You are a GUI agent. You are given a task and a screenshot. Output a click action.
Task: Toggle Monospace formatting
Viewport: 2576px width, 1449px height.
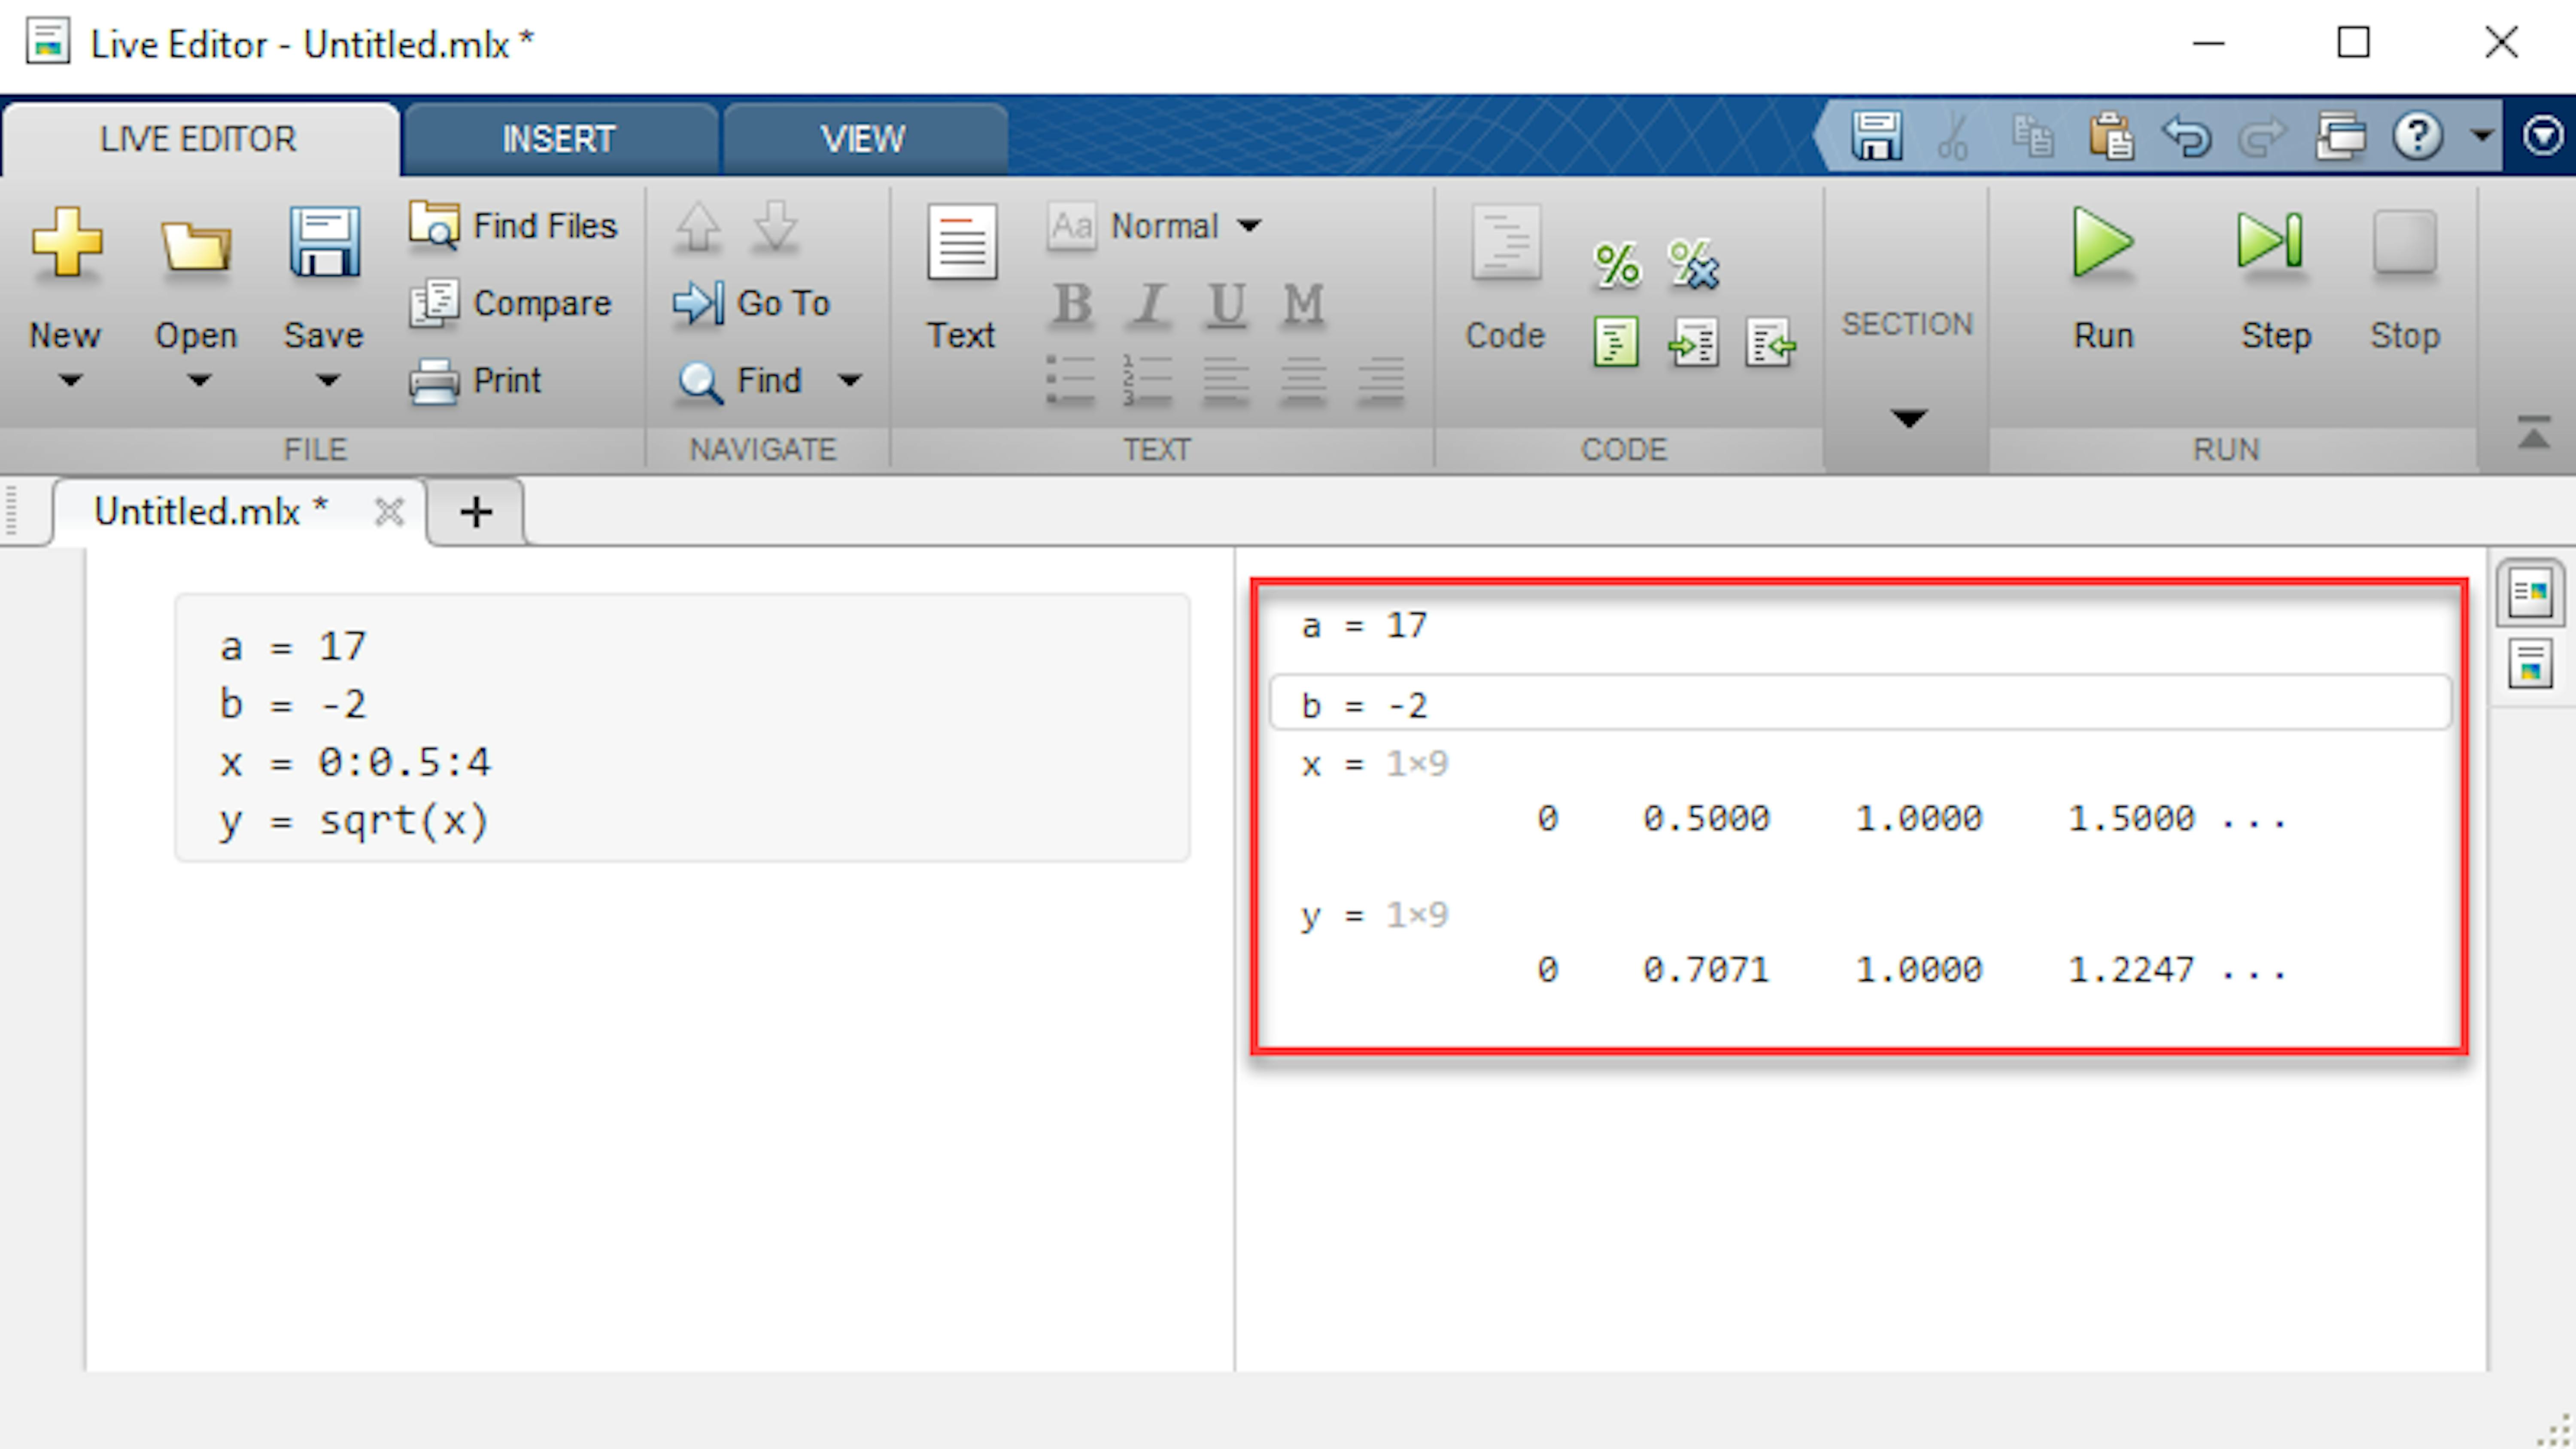pos(1303,303)
